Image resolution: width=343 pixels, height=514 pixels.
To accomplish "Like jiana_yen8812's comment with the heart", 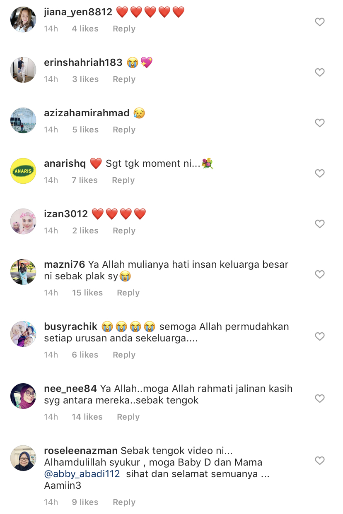I will [x=319, y=22].
